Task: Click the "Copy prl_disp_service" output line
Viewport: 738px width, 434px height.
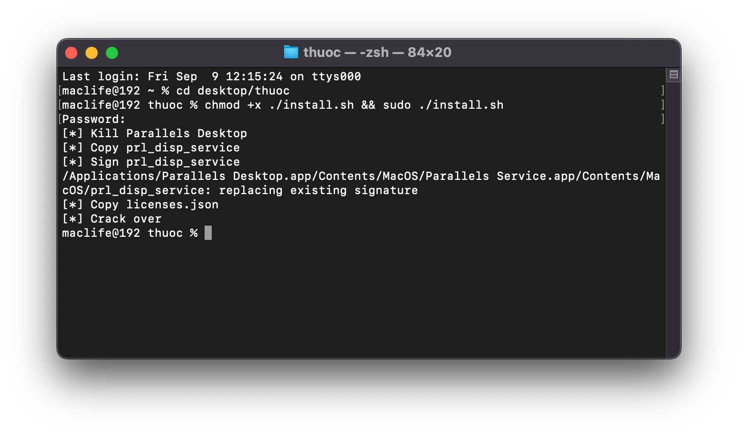Action: pyautogui.click(x=165, y=148)
